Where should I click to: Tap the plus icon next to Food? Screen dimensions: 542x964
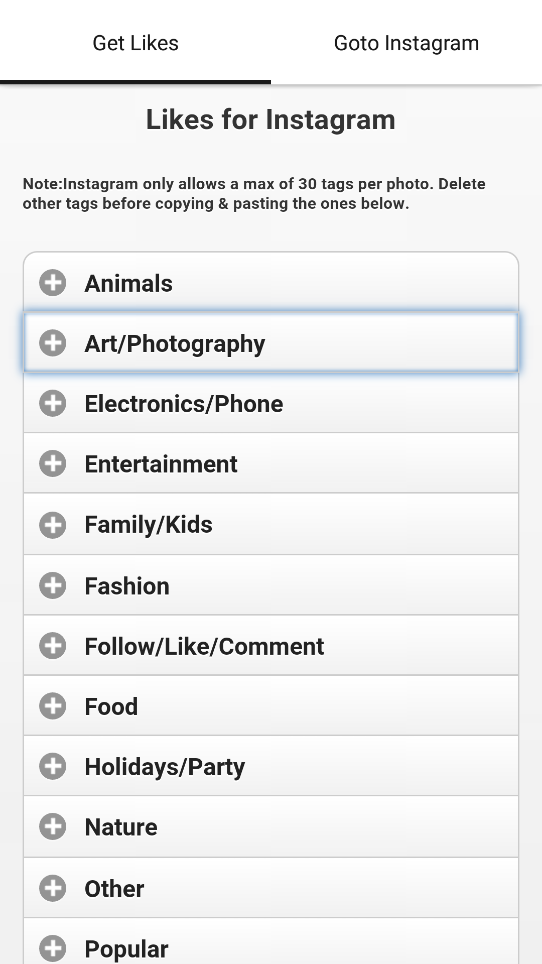click(x=53, y=706)
